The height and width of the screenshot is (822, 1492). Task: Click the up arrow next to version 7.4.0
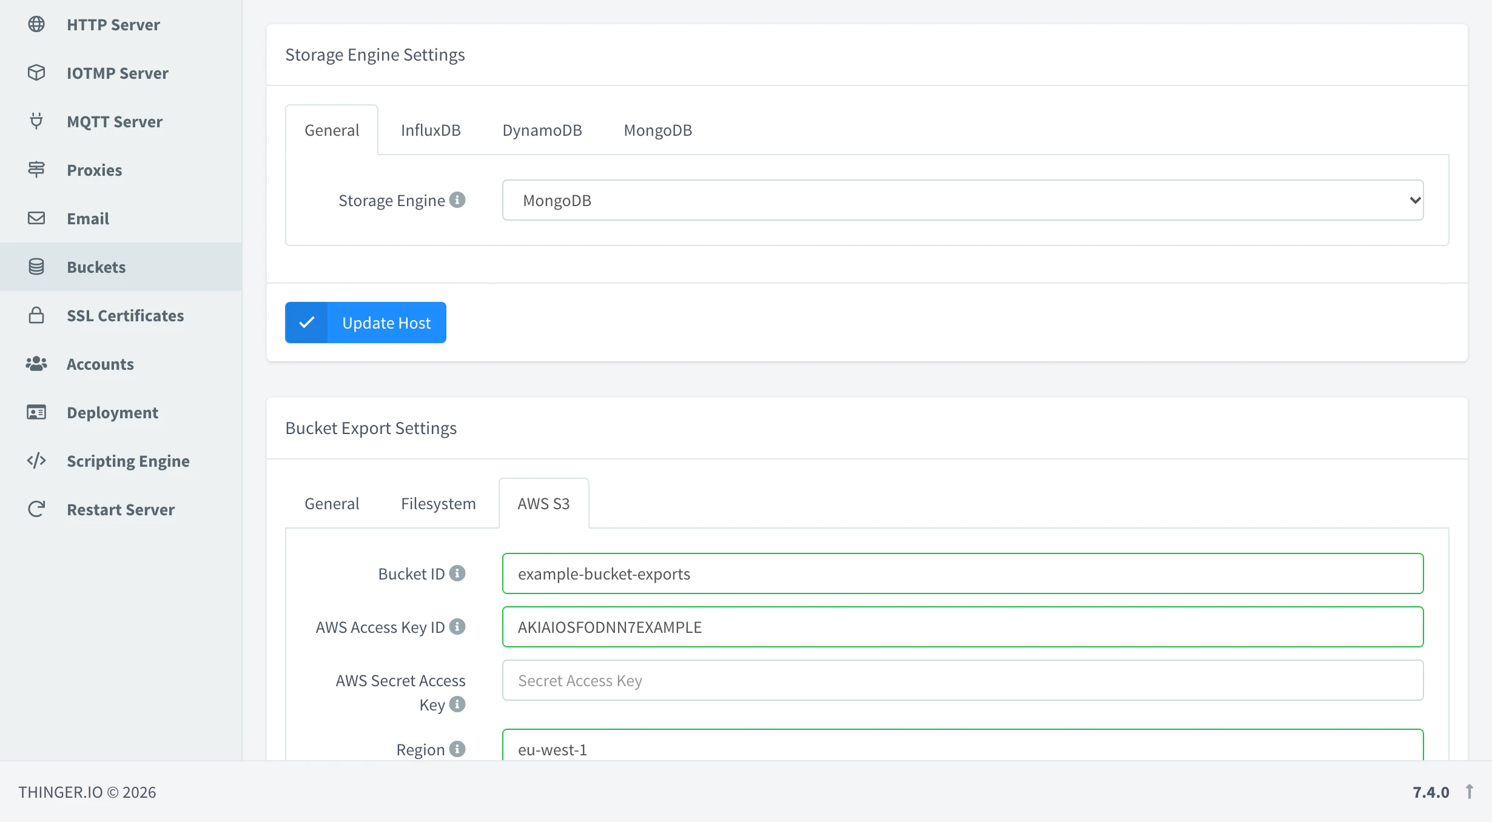[1470, 792]
